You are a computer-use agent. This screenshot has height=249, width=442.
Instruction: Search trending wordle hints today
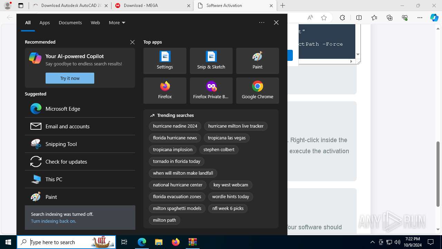pos(231,197)
